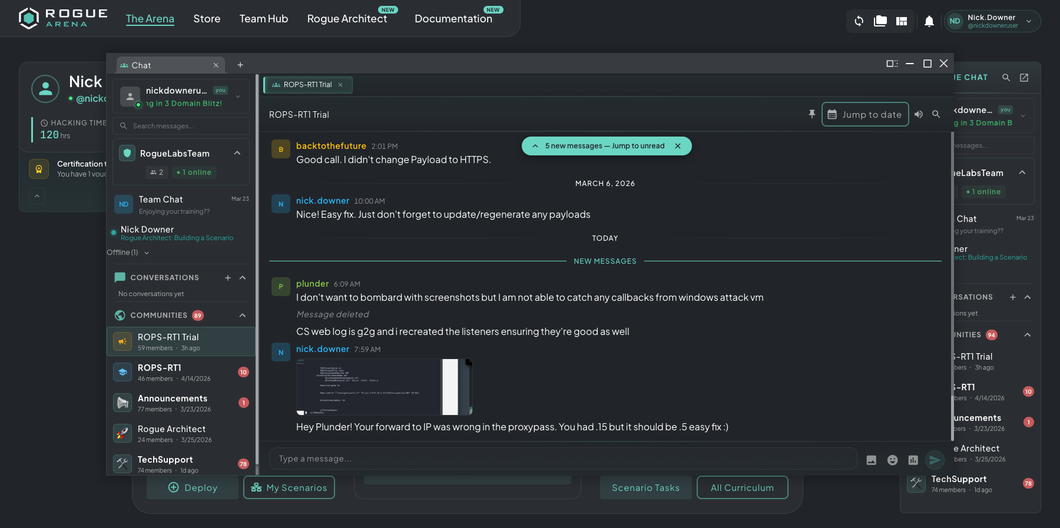The image size is (1060, 528).
Task: Open Scenario Tasks
Action: tap(646, 487)
